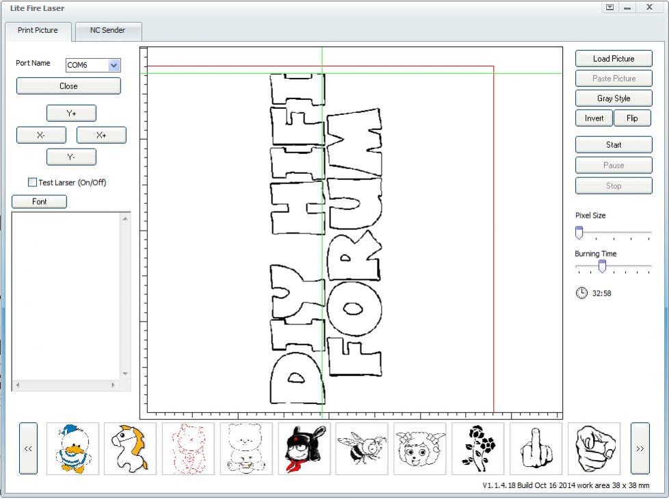Screen dimensions: 669x499
Task: Click text box horizontal scrollbar left arrow
Action: click(18, 385)
